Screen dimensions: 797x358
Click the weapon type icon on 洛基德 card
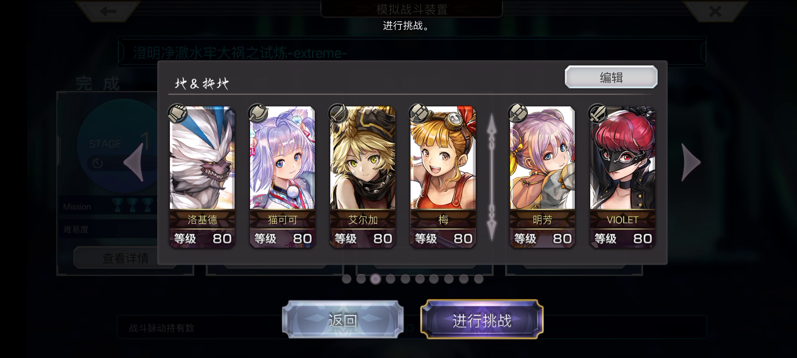coord(177,114)
